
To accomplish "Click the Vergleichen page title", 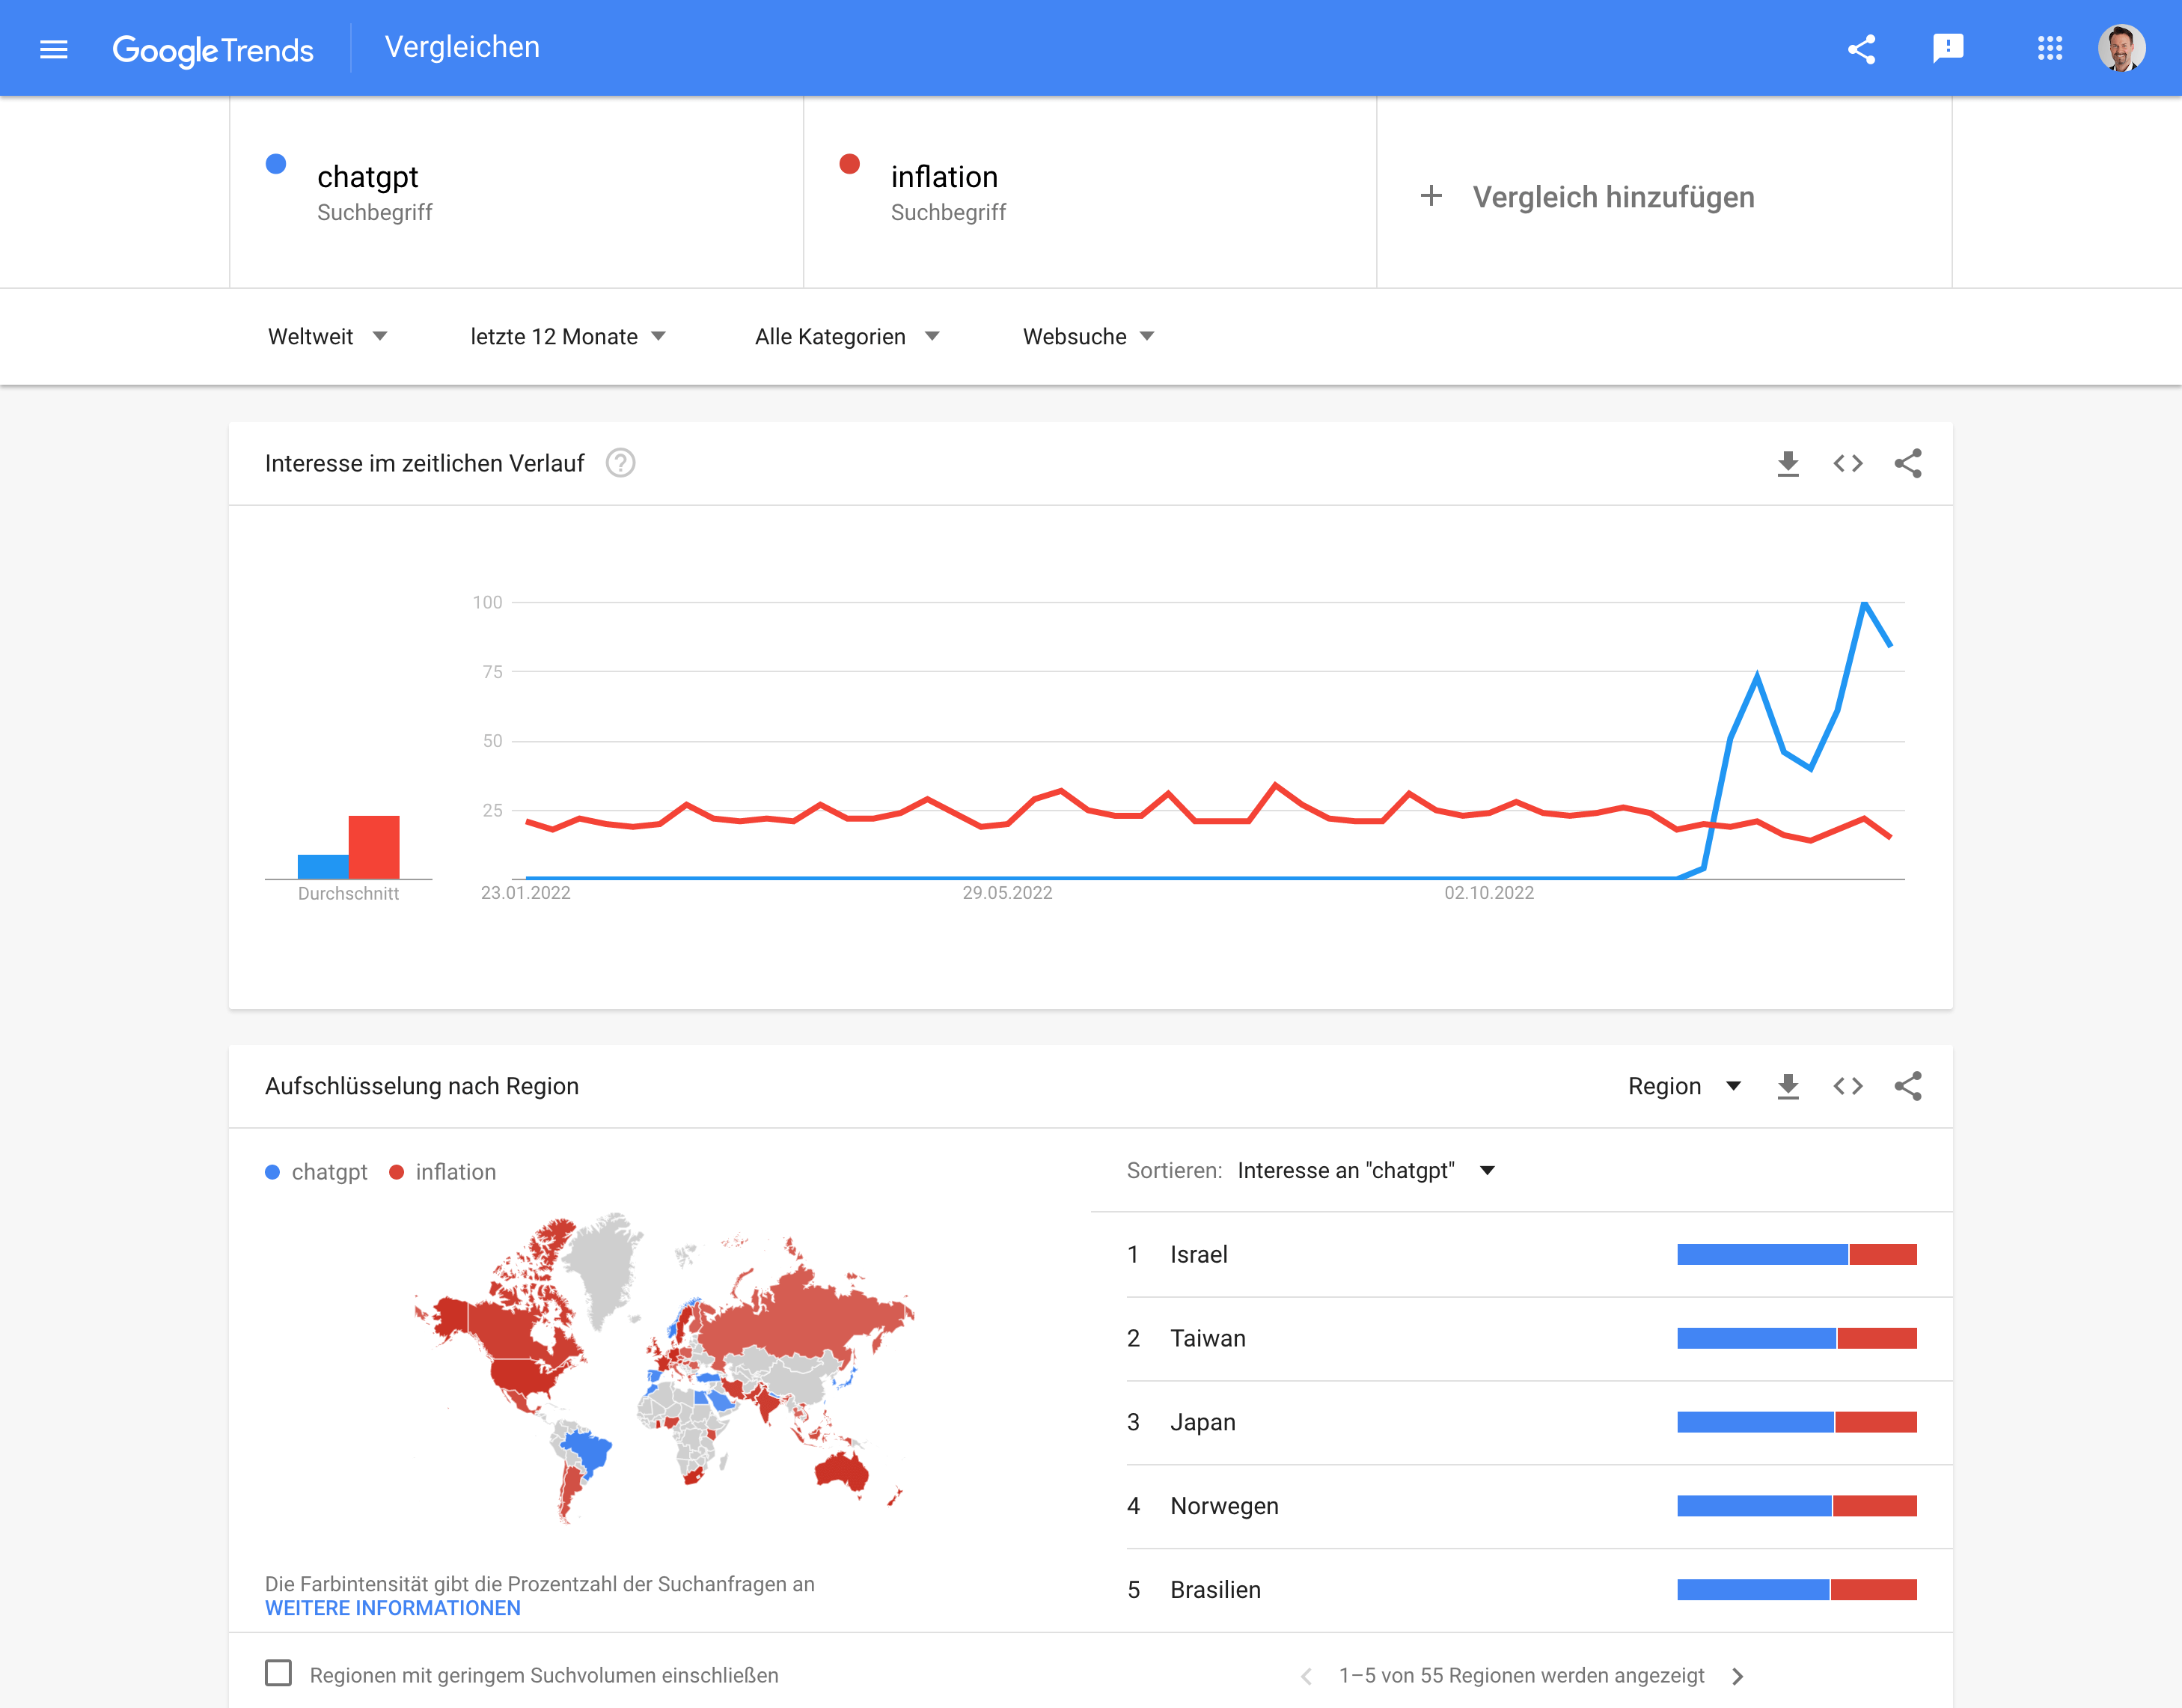I will pyautogui.click(x=462, y=47).
